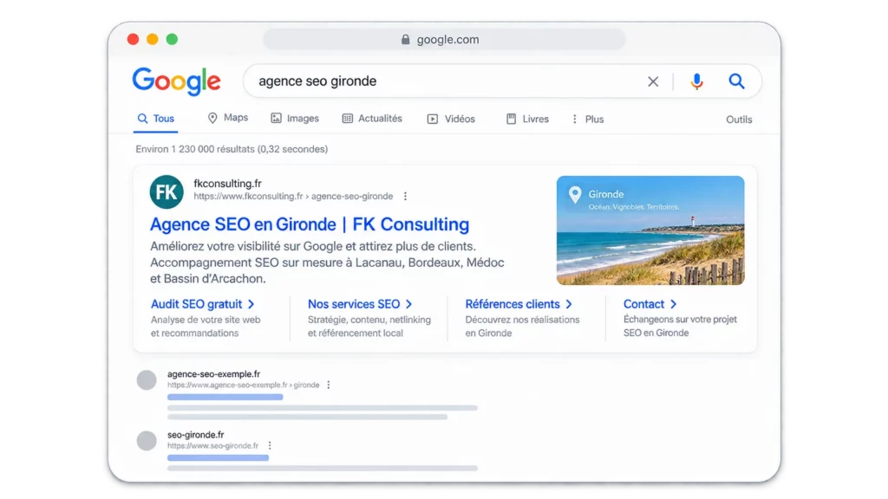Click the seo-gironde.fr site name
Screen dimensions: 888x499
coord(195,435)
